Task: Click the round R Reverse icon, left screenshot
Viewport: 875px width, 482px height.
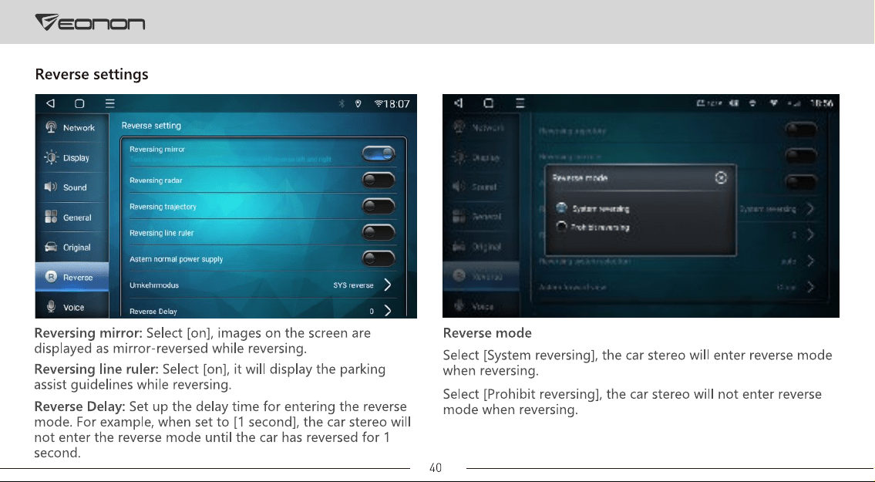Action: click(x=51, y=276)
